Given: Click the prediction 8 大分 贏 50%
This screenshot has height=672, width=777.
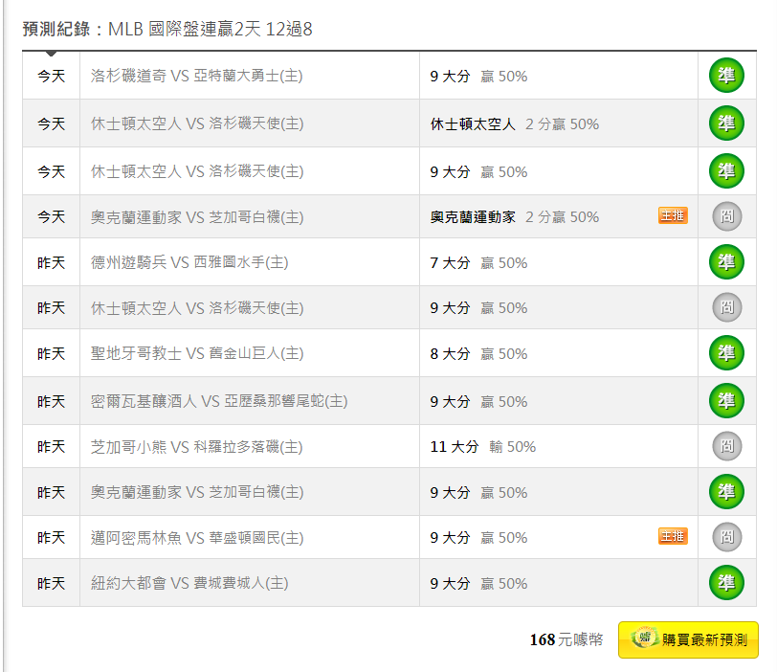Looking at the screenshot, I should tap(478, 354).
